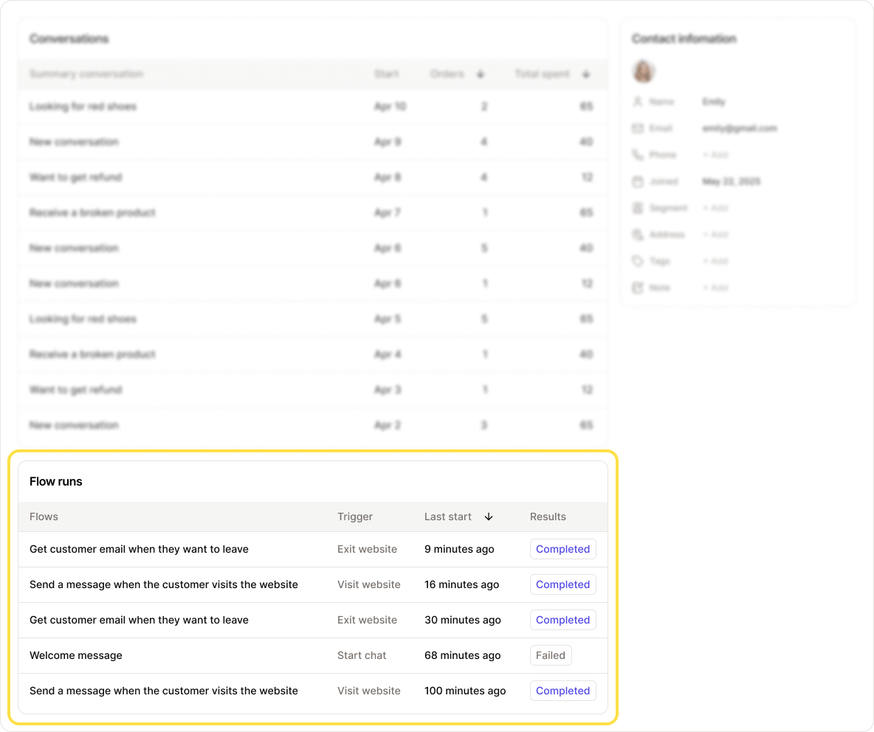Click the Note icon in Contact information
The height and width of the screenshot is (732, 874).
pyautogui.click(x=638, y=288)
